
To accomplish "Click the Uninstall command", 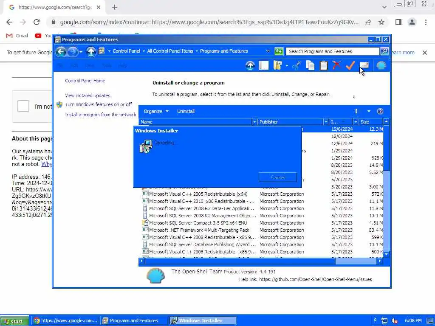I will click(x=186, y=111).
